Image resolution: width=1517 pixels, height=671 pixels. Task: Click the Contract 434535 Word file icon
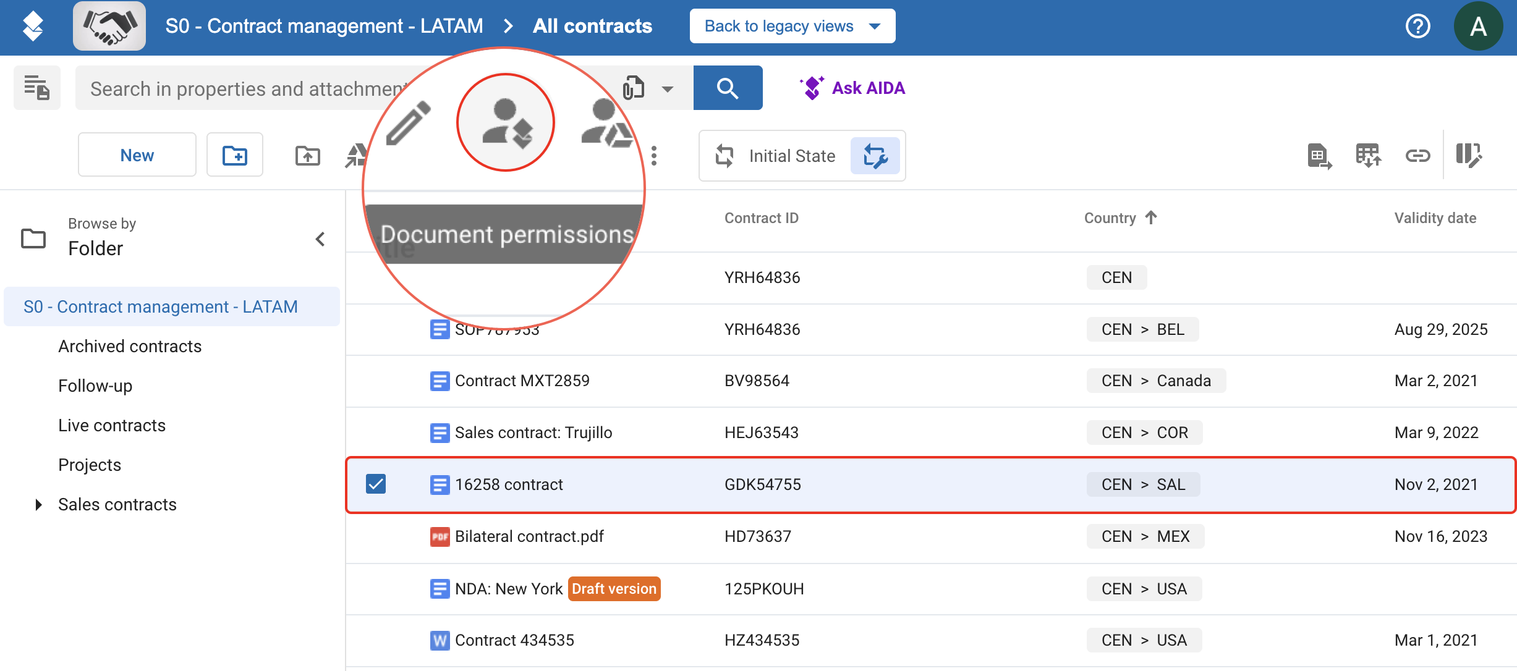click(x=440, y=640)
